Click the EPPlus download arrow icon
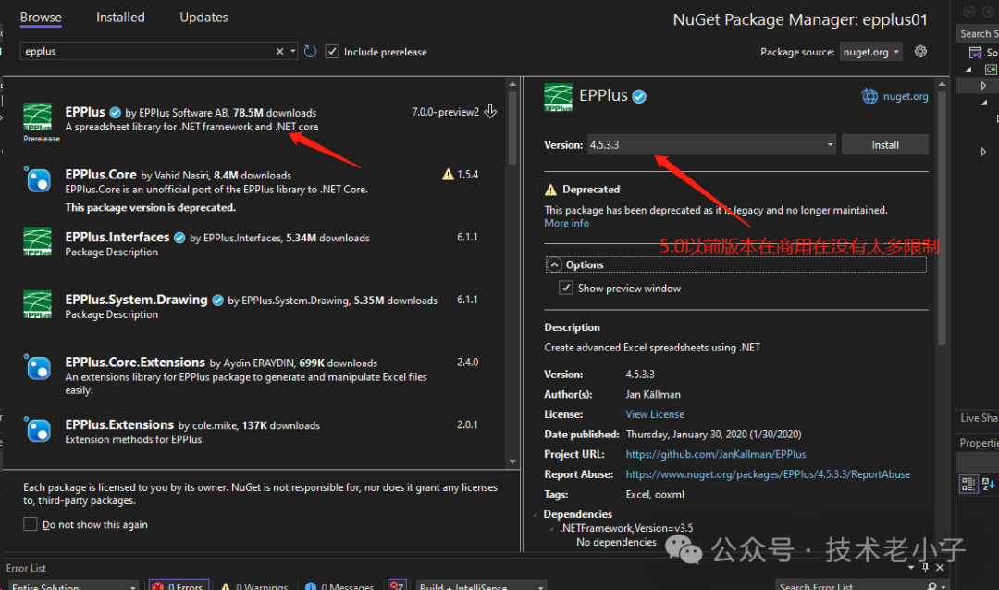The image size is (999, 590). pos(490,112)
